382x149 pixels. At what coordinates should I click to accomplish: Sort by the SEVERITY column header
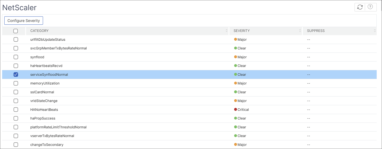tap(242, 31)
